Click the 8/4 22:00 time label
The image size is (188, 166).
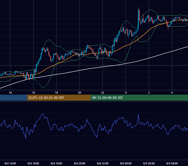click(103, 163)
